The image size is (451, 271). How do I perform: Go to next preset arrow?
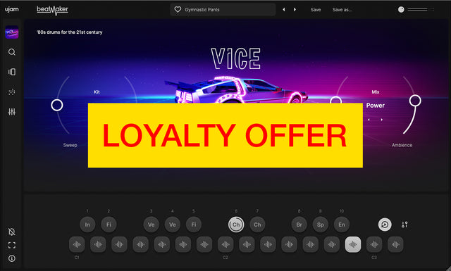tap(295, 9)
